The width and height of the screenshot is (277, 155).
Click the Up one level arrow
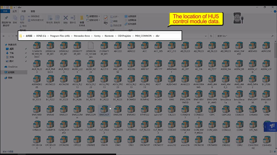tap(16, 36)
